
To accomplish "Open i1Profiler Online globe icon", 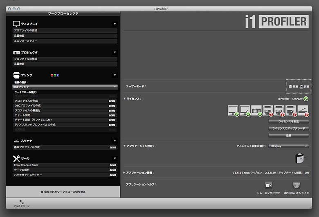I will [296, 186].
